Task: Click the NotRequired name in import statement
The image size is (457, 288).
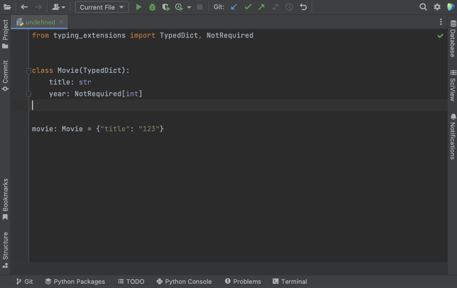Action: [230, 35]
